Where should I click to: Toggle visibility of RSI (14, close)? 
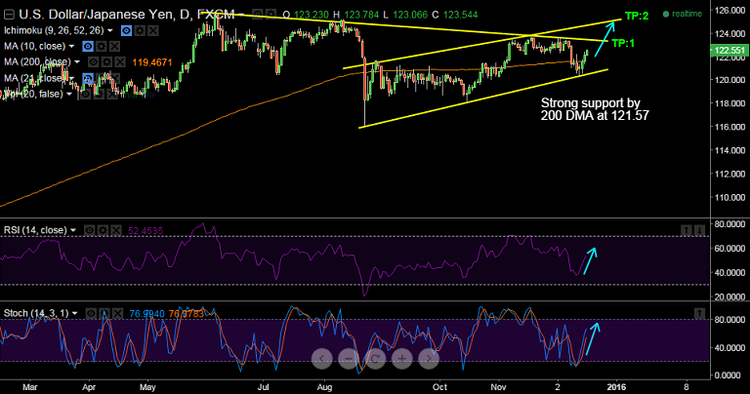[x=89, y=231]
